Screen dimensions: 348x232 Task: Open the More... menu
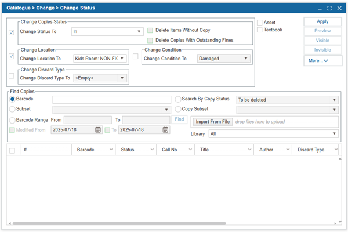pyautogui.click(x=322, y=60)
